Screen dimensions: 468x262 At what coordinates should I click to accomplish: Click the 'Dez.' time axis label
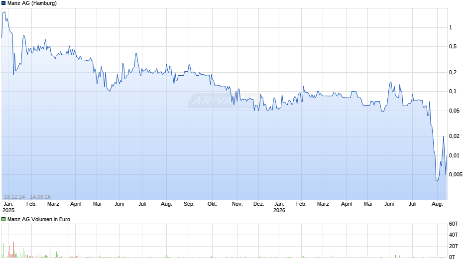coord(259,204)
